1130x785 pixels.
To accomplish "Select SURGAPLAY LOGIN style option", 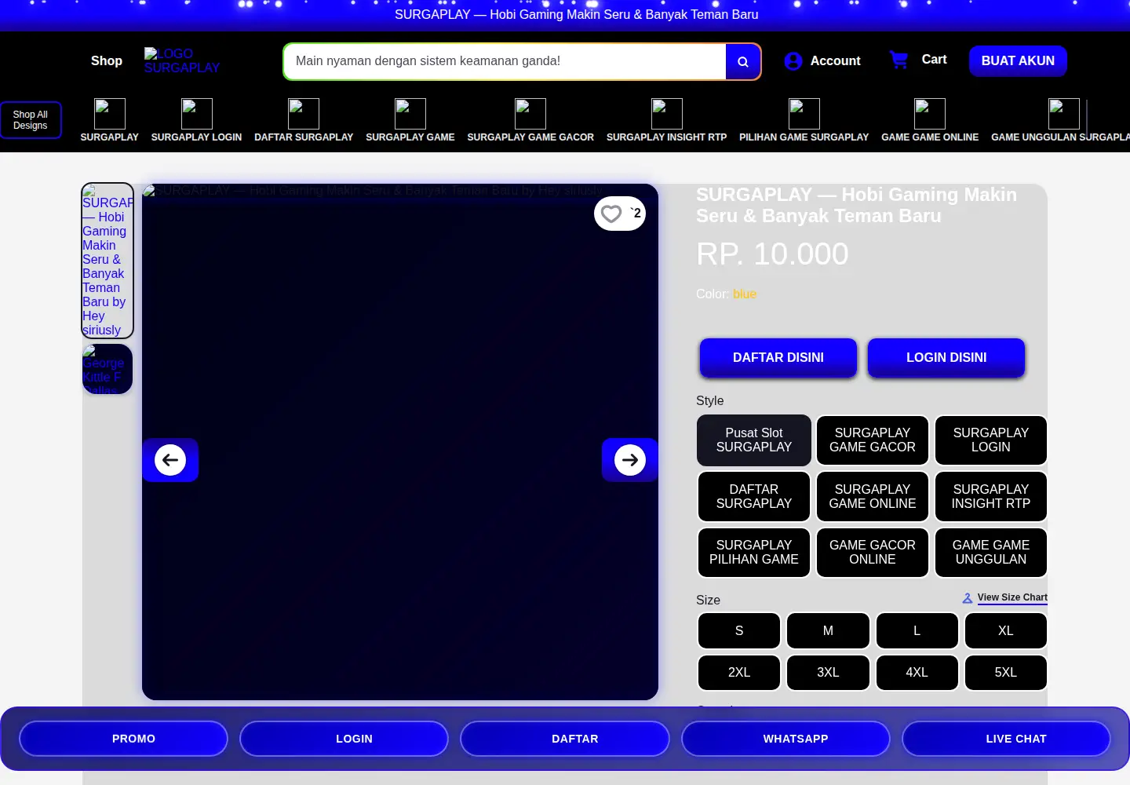I will point(991,440).
